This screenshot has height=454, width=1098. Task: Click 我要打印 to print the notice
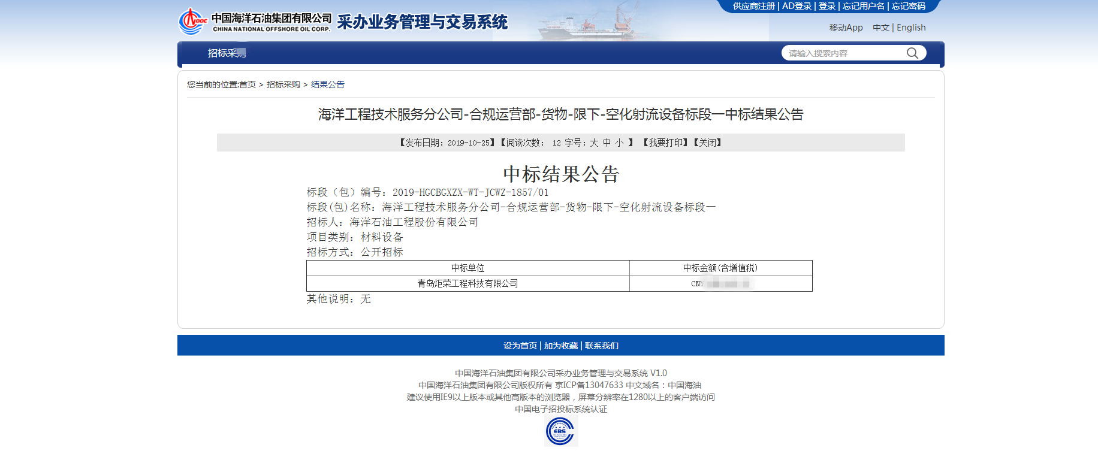click(665, 143)
